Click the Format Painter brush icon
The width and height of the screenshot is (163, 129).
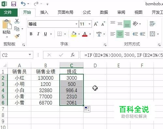pos(17,36)
